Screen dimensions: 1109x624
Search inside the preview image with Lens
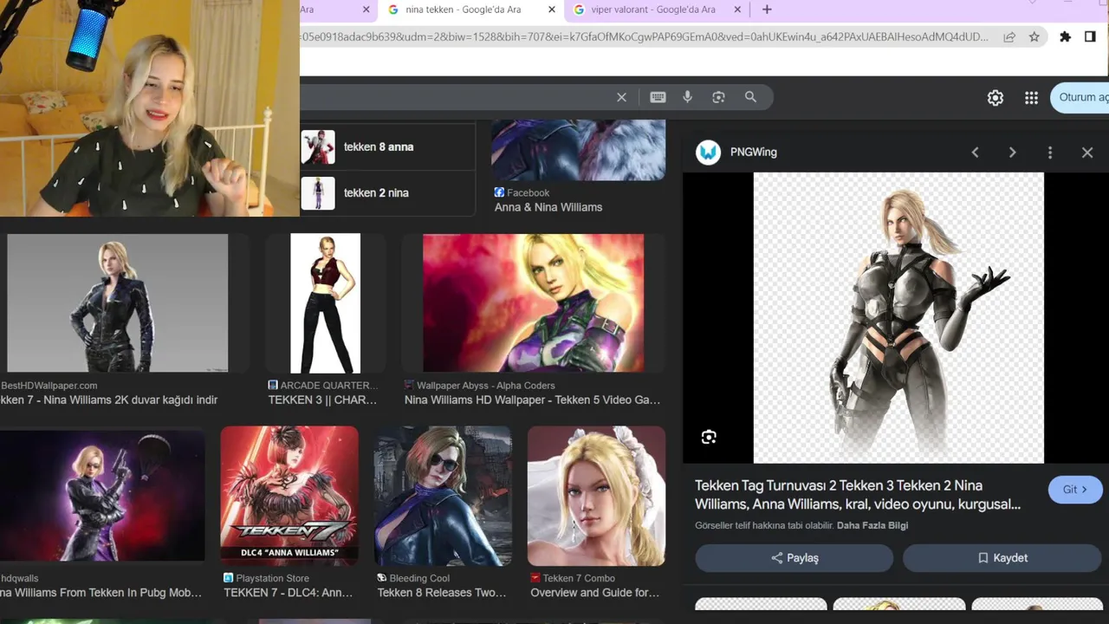(x=709, y=437)
